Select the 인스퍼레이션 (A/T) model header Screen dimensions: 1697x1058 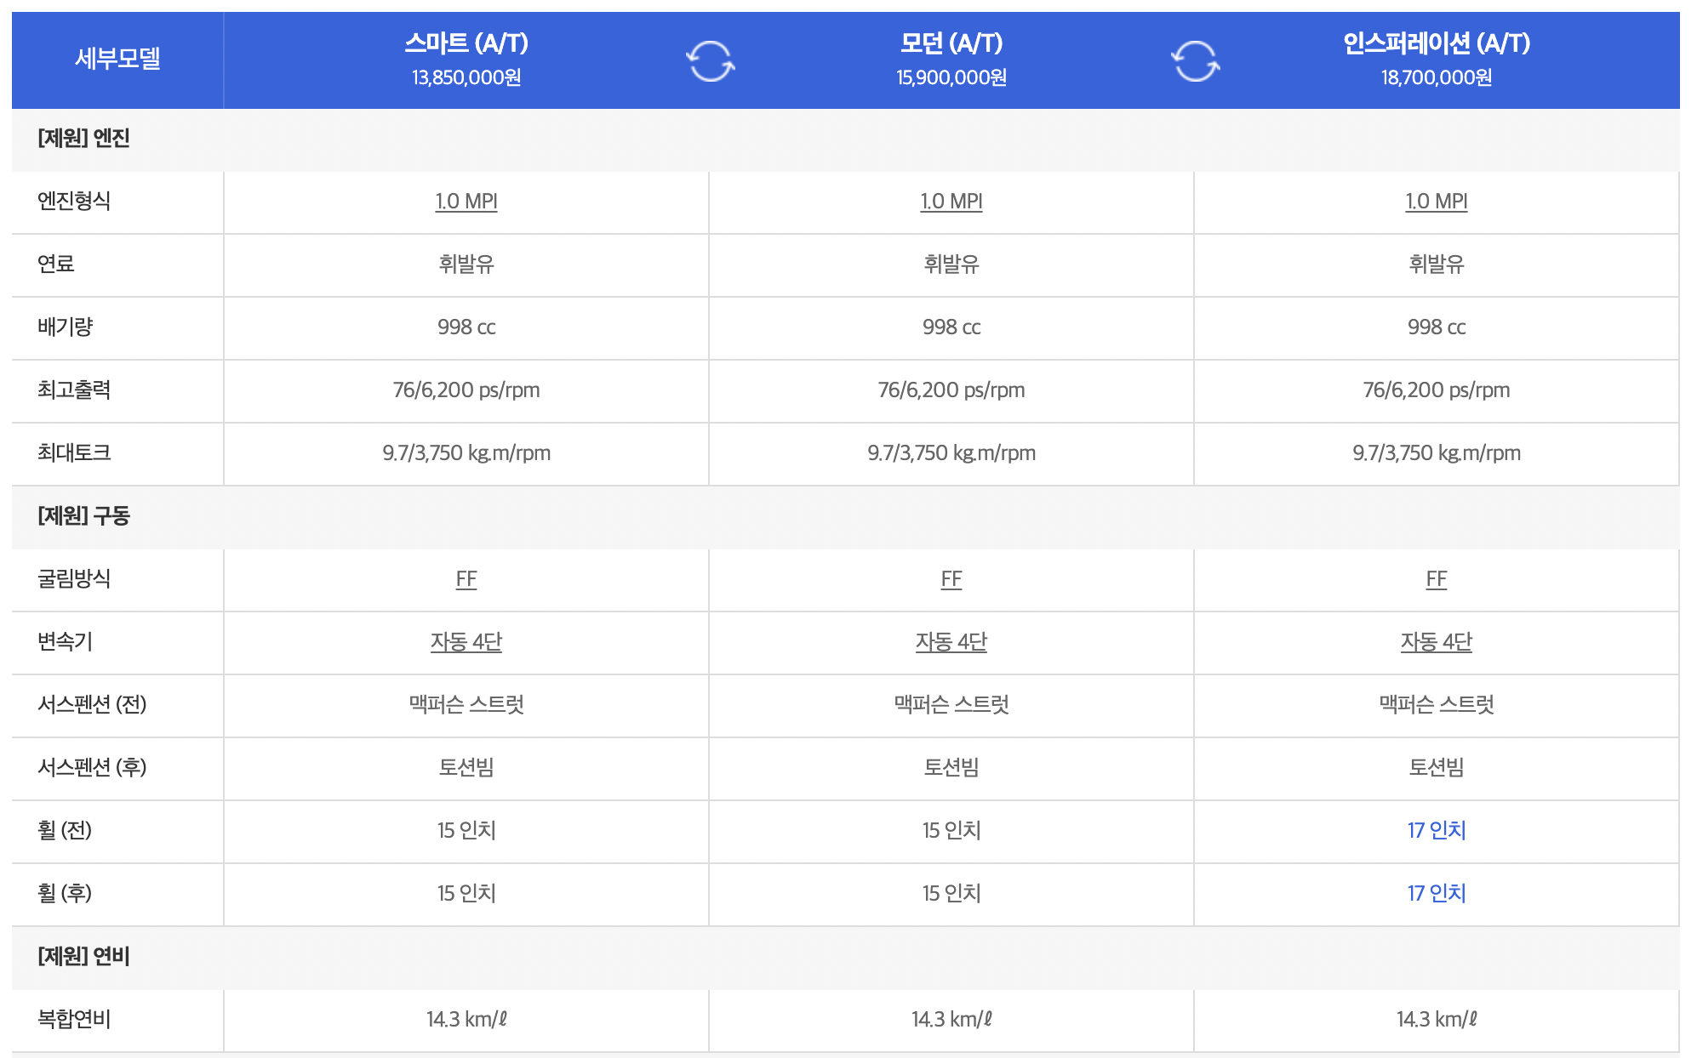(1437, 43)
